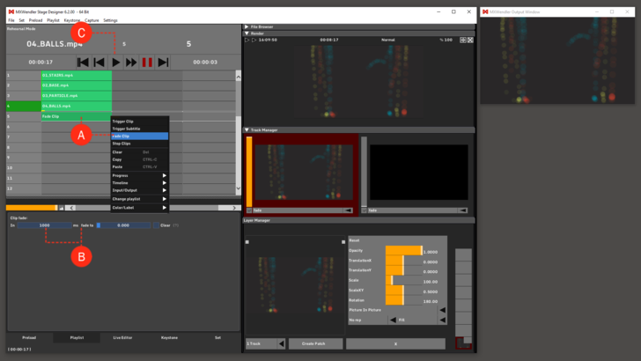Expand Progress submenu in context menu
Image resolution: width=641 pixels, height=361 pixels.
coord(165,175)
